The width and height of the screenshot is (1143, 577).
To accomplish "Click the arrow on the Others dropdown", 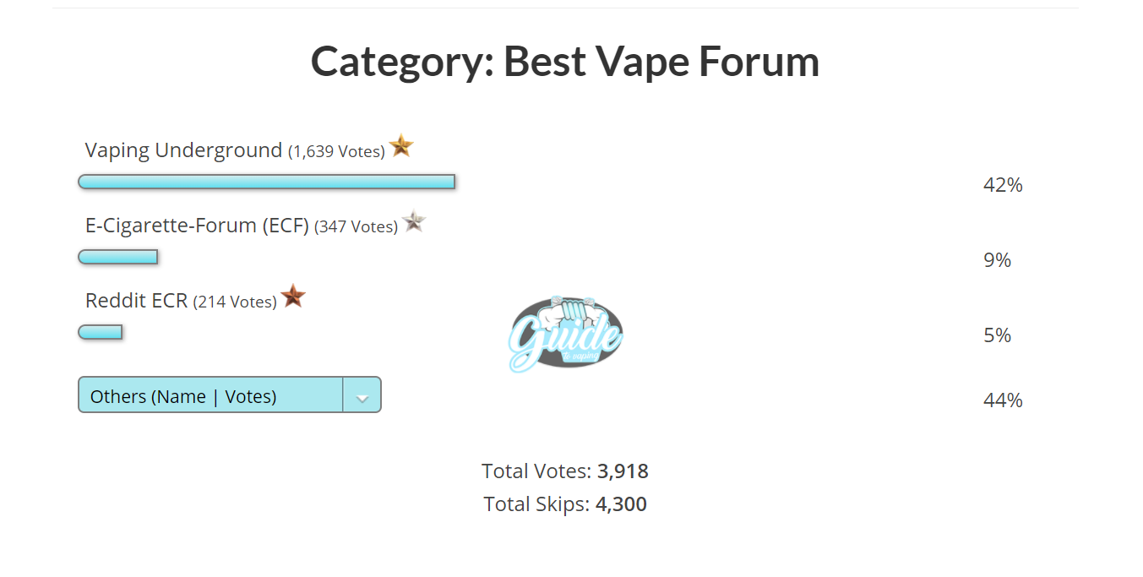I will click(362, 396).
